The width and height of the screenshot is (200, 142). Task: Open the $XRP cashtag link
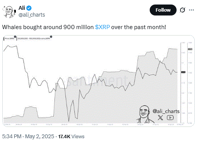tap(102, 27)
